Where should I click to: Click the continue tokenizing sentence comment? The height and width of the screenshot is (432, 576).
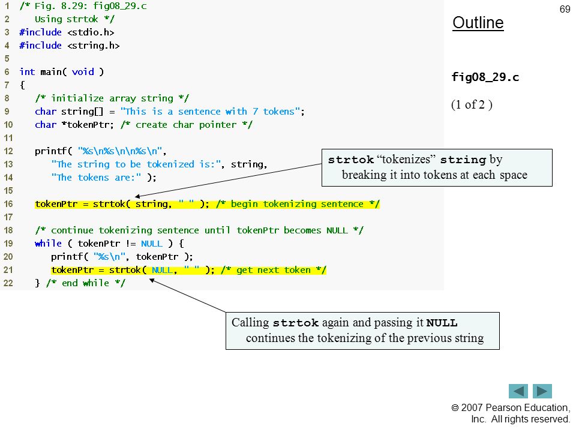(x=199, y=230)
